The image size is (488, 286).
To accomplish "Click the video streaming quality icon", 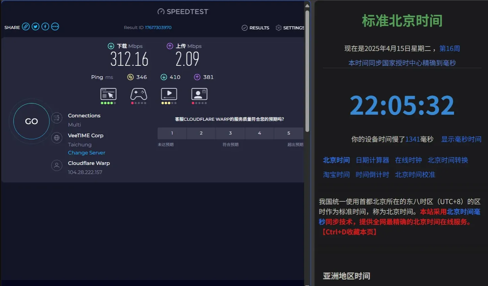I will pos(169,94).
